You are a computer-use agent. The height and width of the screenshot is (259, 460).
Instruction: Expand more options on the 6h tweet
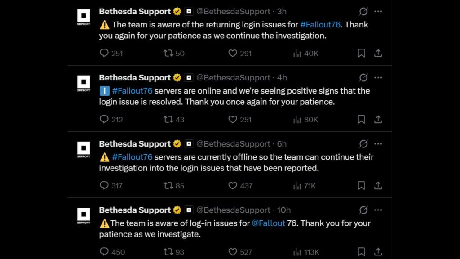[x=378, y=144]
